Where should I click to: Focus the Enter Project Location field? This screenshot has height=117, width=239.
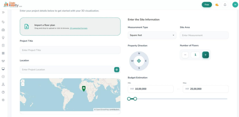70,70
